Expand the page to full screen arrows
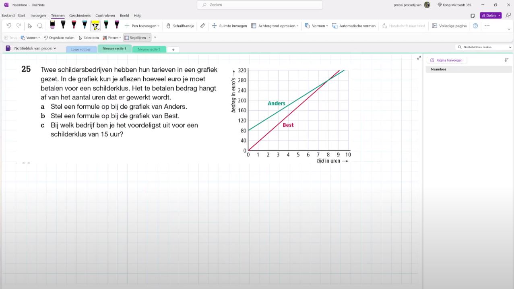This screenshot has height=289, width=514. [419, 58]
